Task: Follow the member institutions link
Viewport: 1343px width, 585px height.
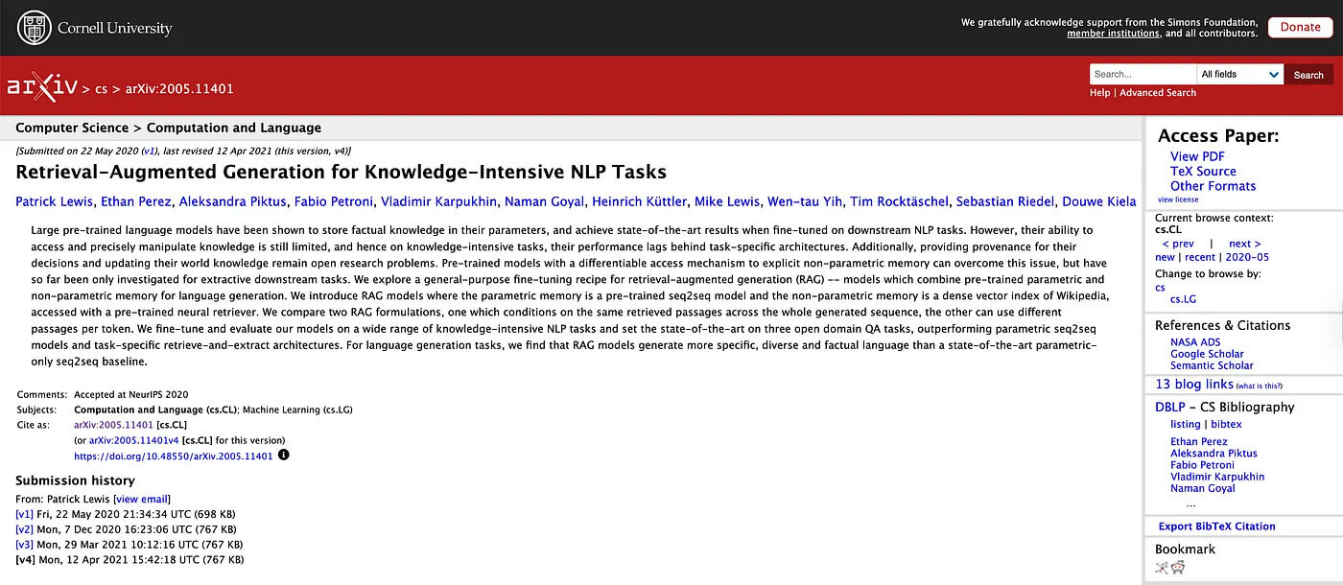Action: [x=1112, y=34]
